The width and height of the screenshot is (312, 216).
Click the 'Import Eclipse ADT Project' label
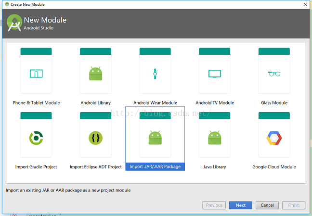[x=95, y=166]
